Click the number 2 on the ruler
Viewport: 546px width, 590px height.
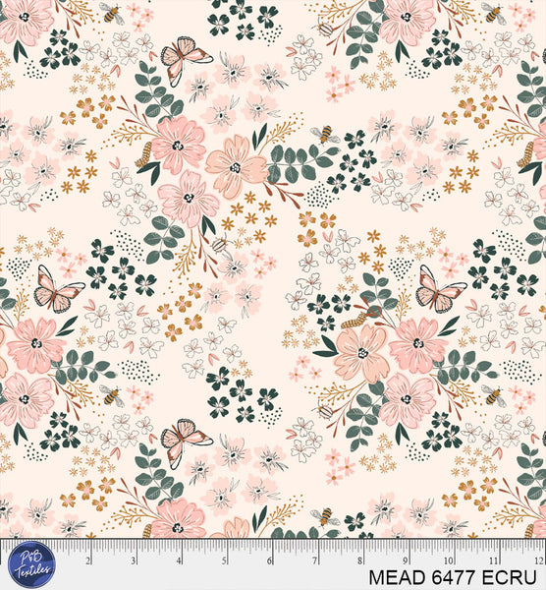88,561
